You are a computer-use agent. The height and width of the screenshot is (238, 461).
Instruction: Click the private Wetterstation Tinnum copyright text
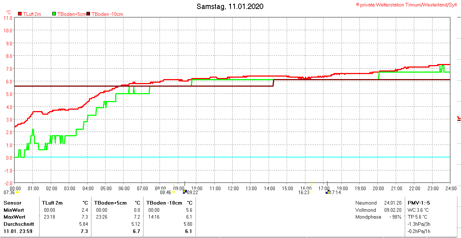pyautogui.click(x=407, y=5)
